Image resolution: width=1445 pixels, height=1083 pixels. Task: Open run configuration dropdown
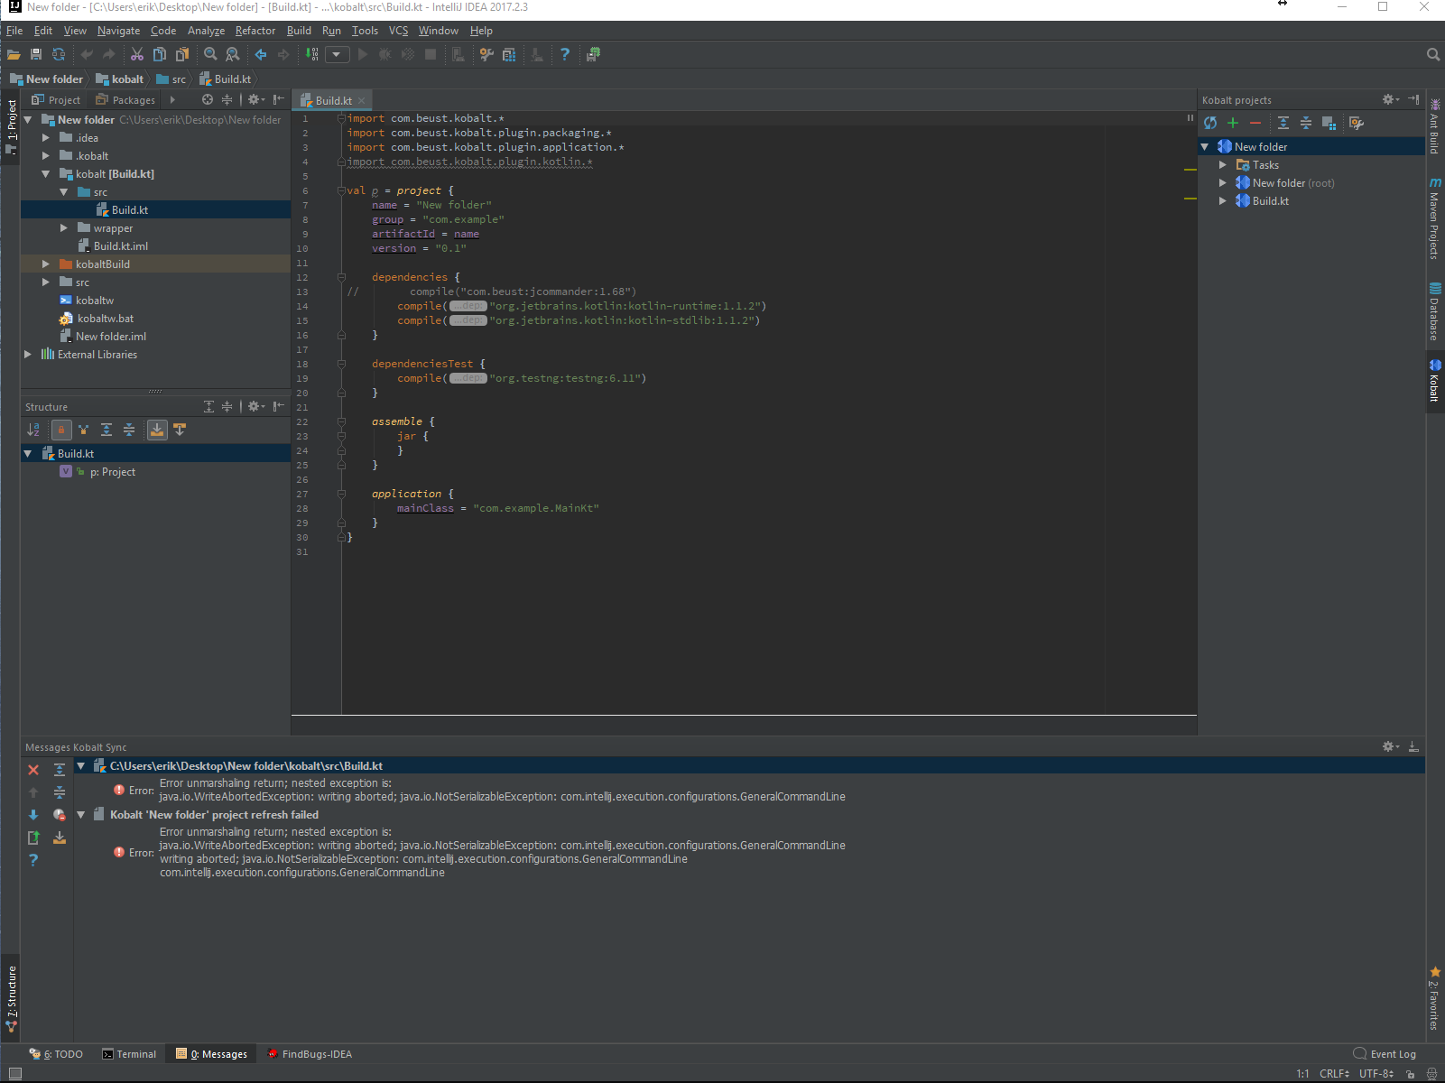coord(337,55)
